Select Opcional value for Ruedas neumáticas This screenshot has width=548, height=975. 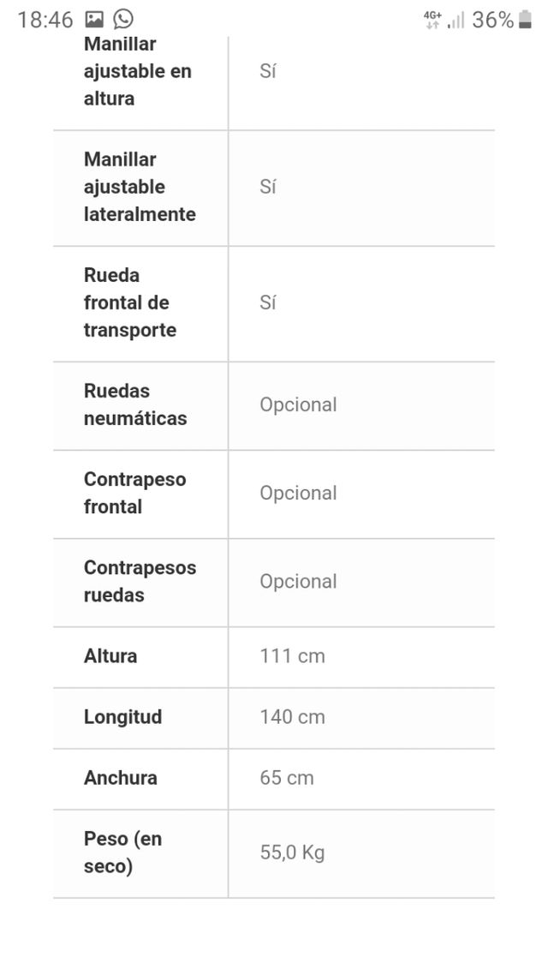(298, 404)
